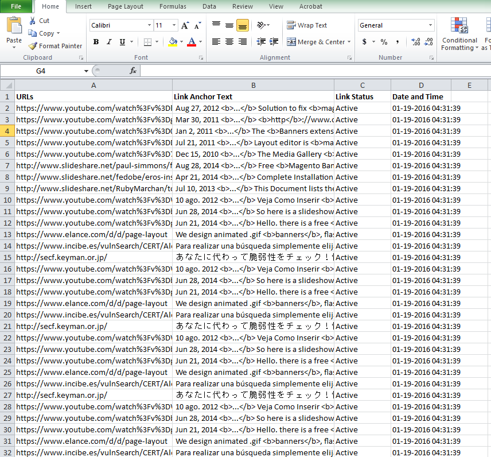Switch to the Formulas tab

click(x=173, y=6)
